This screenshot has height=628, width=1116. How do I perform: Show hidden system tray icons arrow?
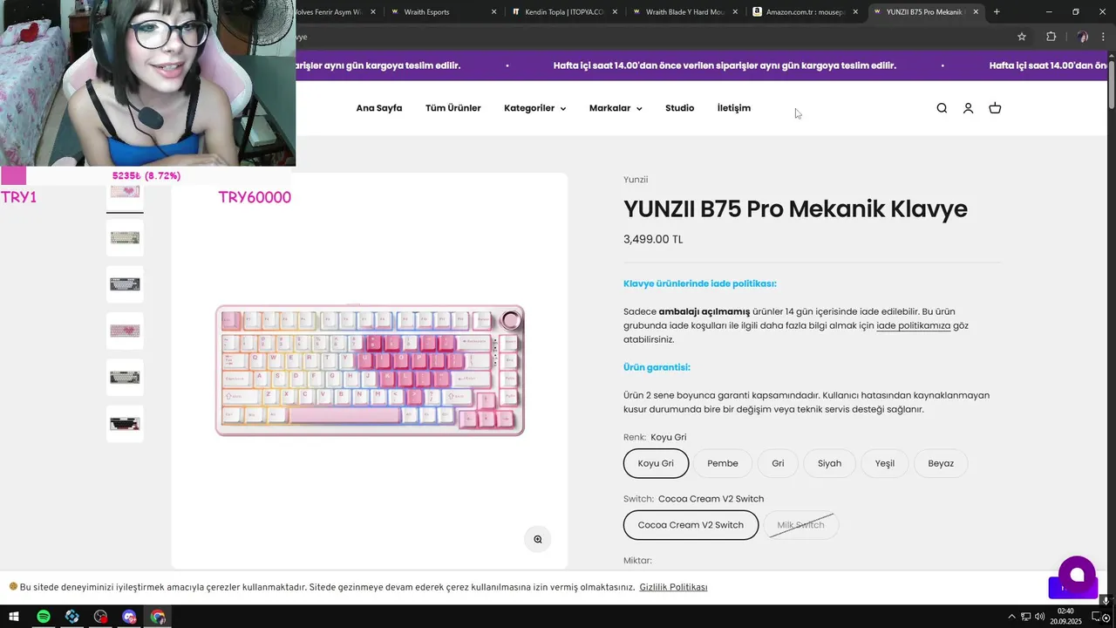1012,617
